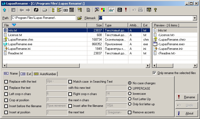Open the About button
This screenshot has height=119, width=200.
coord(186,113)
